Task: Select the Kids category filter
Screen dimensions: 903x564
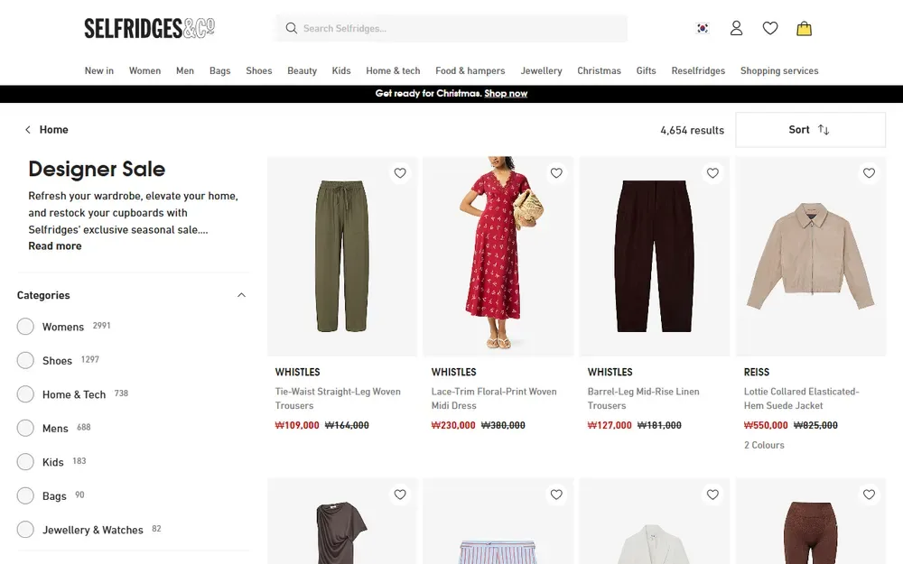Action: [x=25, y=462]
